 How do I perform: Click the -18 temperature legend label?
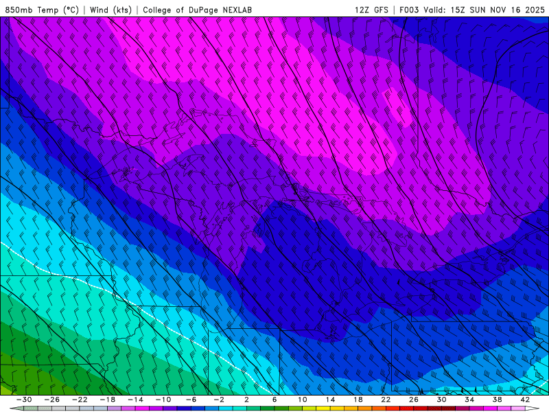pyautogui.click(x=108, y=400)
